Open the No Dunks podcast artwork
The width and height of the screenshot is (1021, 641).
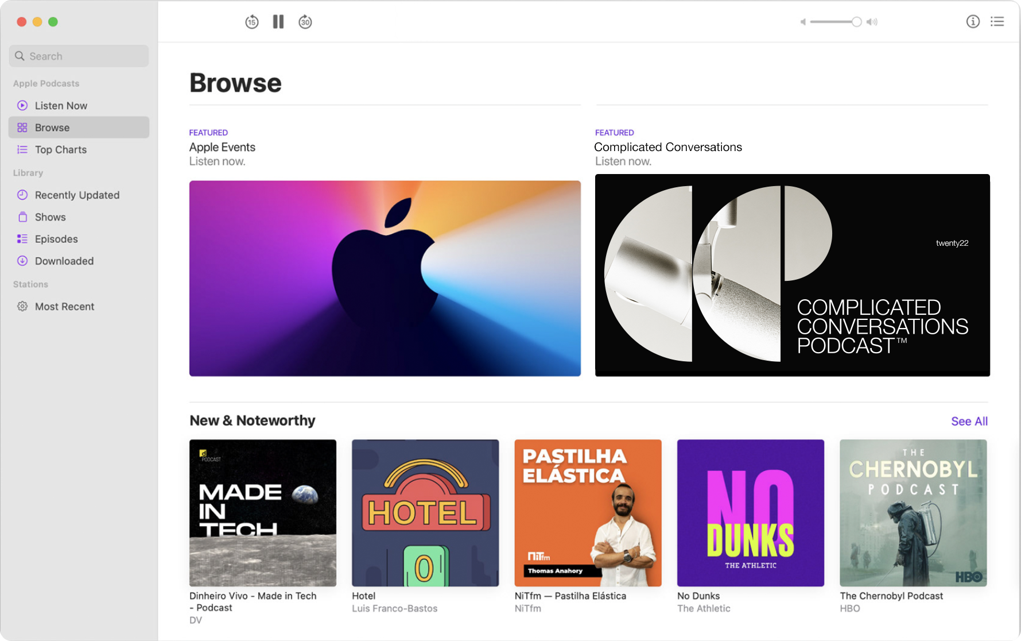click(751, 513)
